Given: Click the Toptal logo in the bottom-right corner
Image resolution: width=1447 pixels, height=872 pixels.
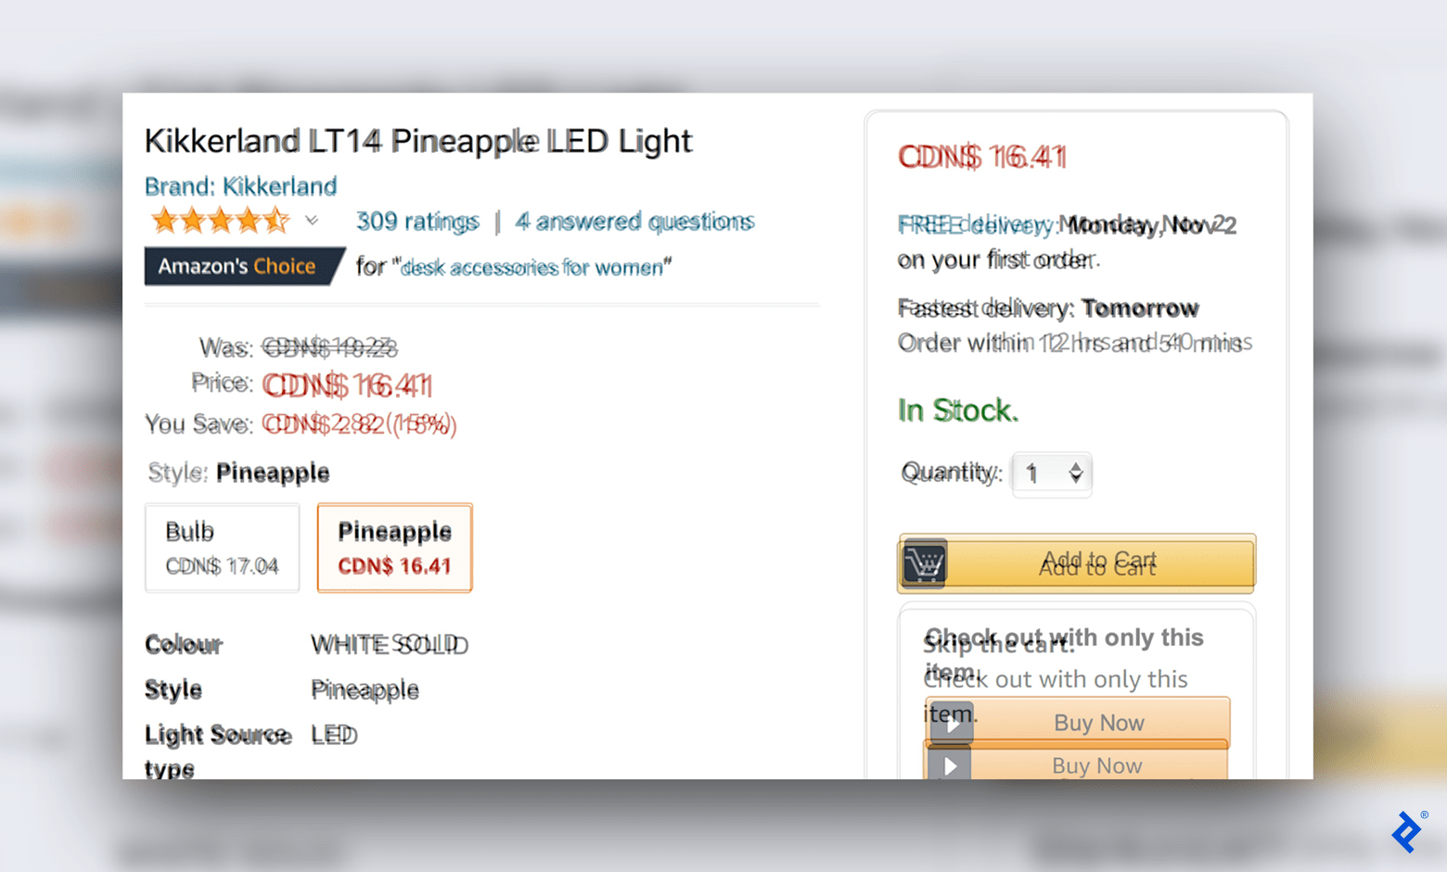Looking at the screenshot, I should (x=1408, y=831).
